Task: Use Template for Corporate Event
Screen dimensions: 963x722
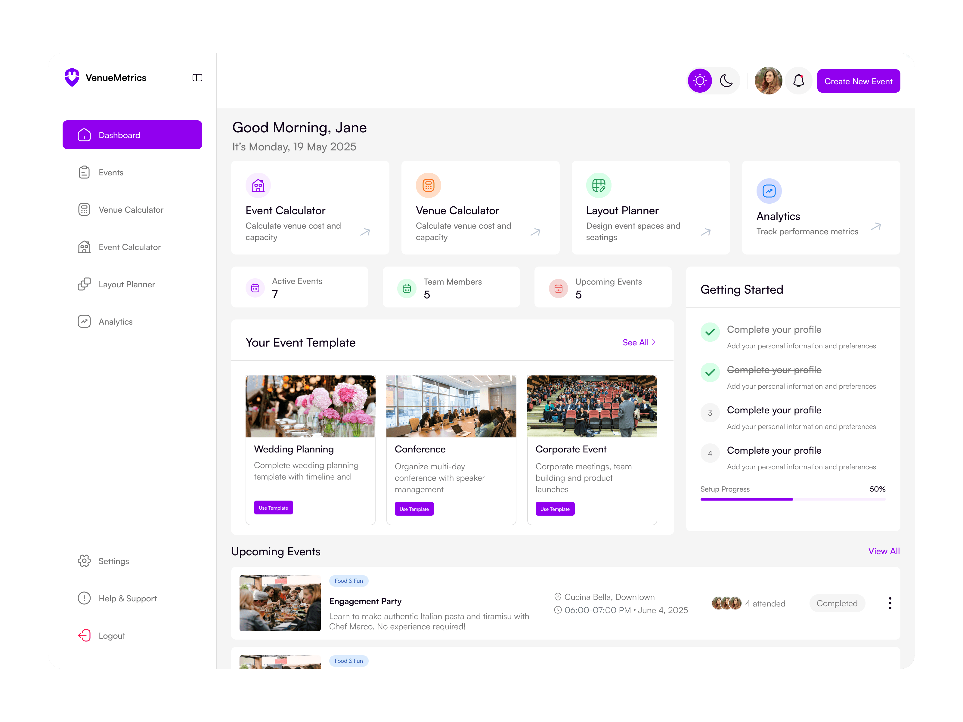Action: pyautogui.click(x=555, y=509)
